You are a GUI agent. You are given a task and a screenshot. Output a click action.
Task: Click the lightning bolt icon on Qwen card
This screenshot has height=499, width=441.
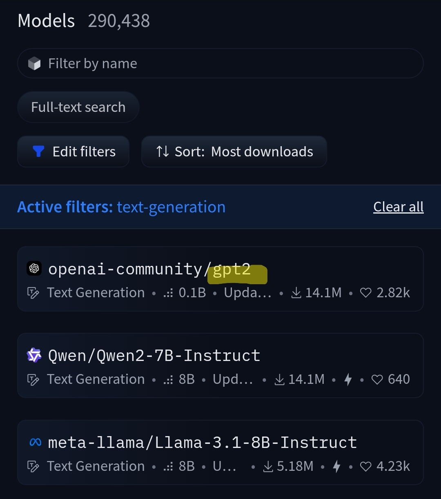(x=348, y=379)
